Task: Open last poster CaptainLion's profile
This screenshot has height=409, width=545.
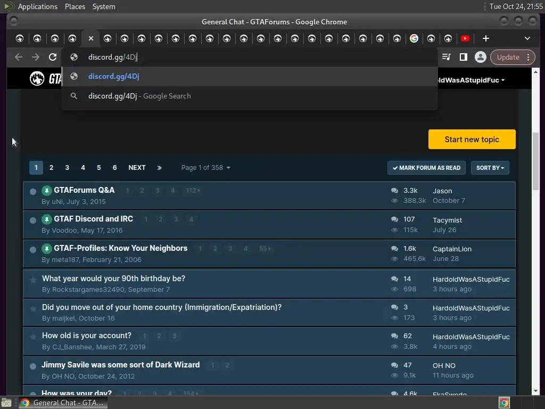Action: click(x=452, y=249)
